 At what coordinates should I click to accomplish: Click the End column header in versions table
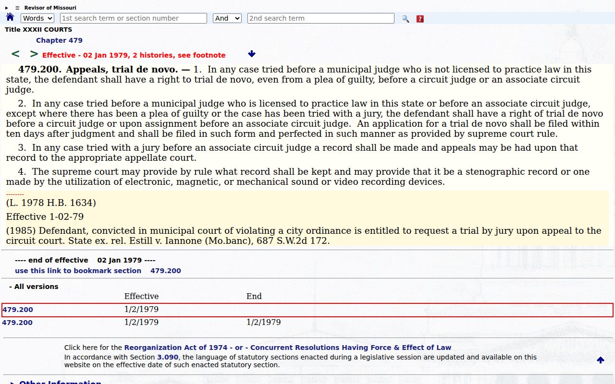(254, 297)
